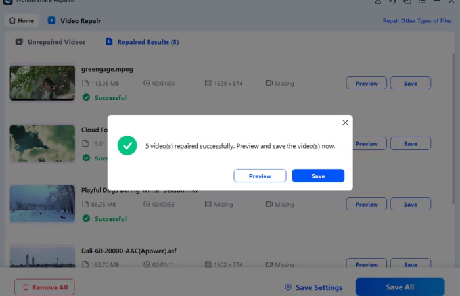Click camera icon in the Dali row
Screen dimensions: 460x296
point(269,264)
